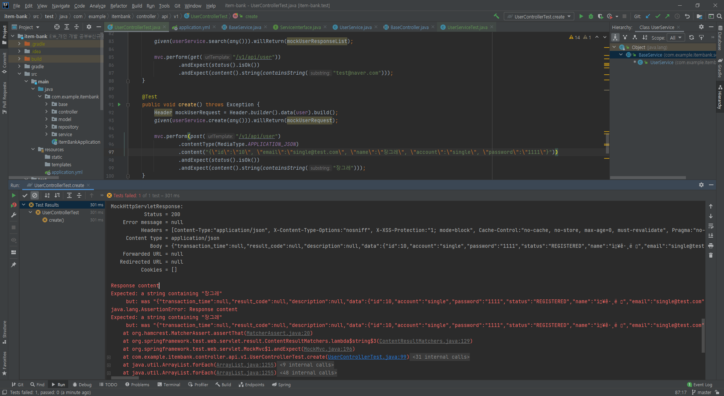Image resolution: width=724 pixels, height=396 pixels.
Task: Click the line 91 gutter run test icon
Action: click(119, 104)
